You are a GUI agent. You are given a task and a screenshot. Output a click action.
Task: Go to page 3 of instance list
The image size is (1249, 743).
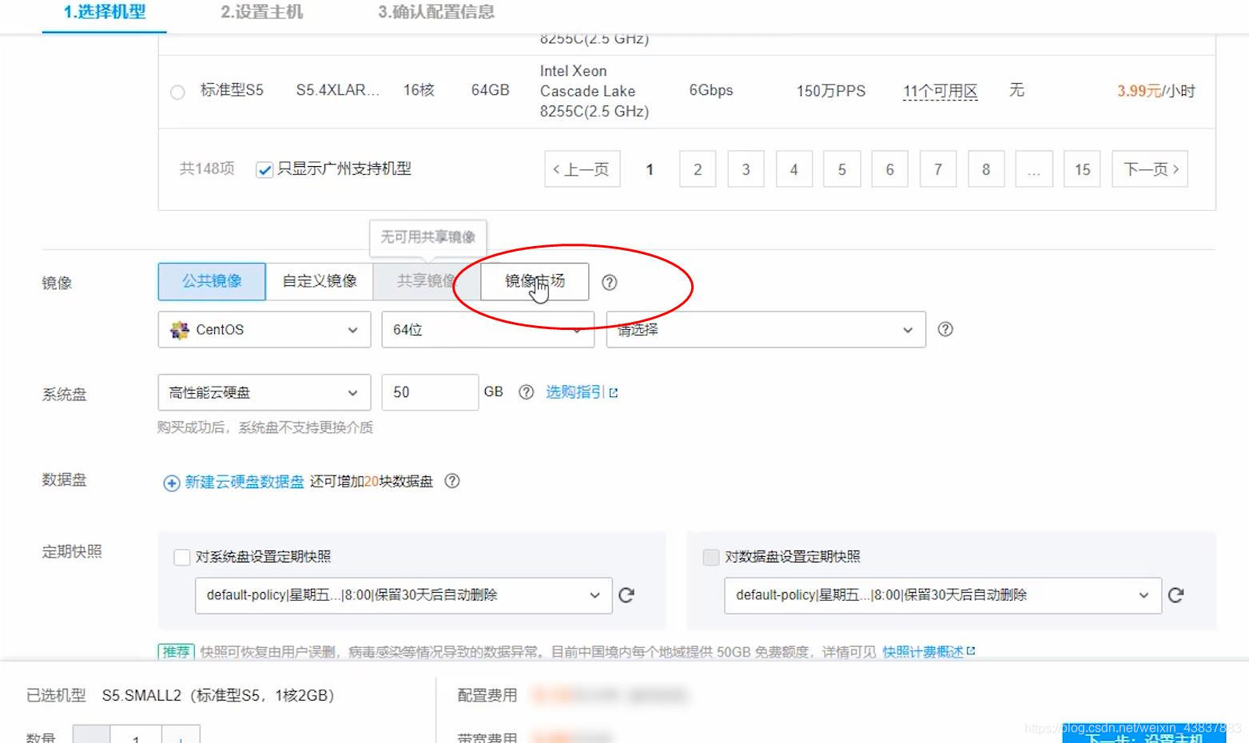point(746,169)
